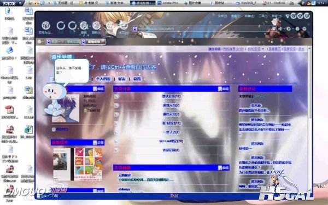Open the 百度空间 link at the page top
This screenshot has height=205, width=328.
pyautogui.click(x=290, y=49)
